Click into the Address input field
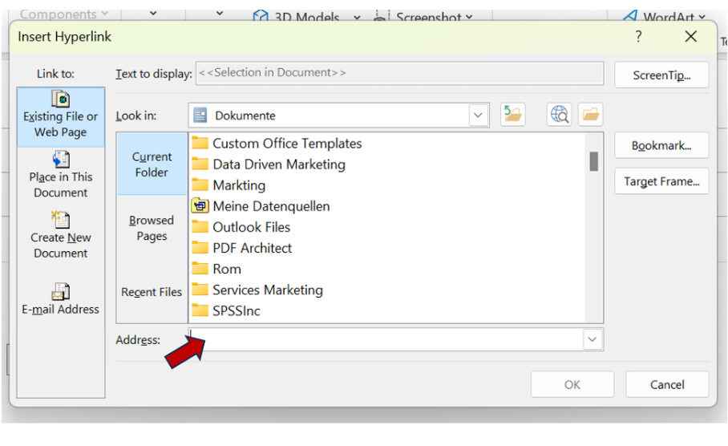 click(385, 339)
